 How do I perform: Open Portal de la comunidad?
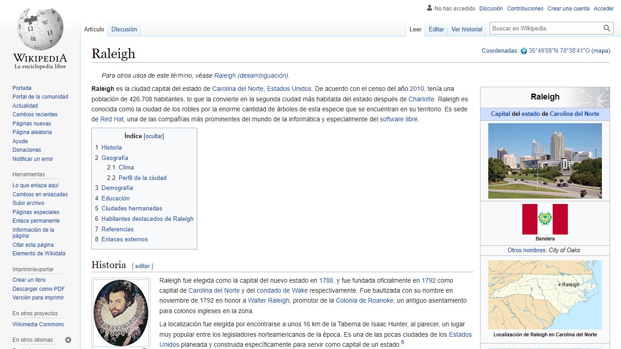pos(40,97)
